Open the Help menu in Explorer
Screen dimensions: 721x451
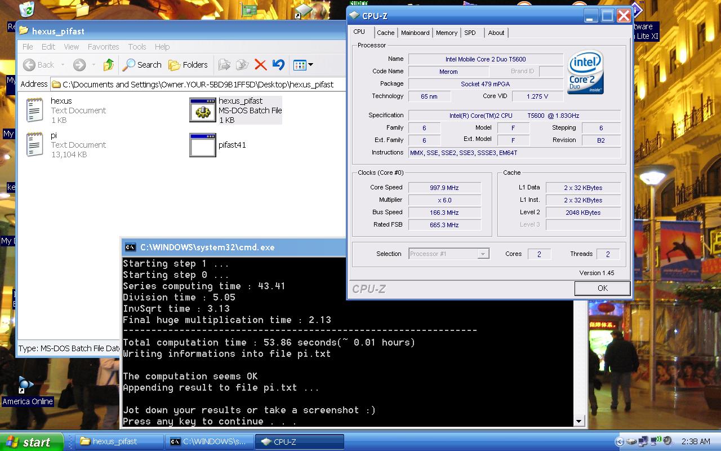(162, 47)
